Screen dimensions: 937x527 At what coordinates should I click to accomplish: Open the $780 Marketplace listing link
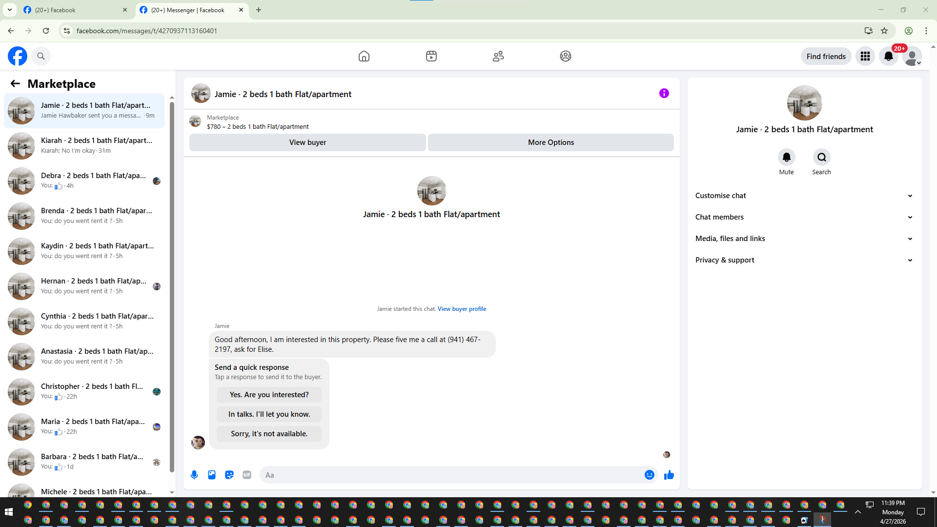click(258, 127)
